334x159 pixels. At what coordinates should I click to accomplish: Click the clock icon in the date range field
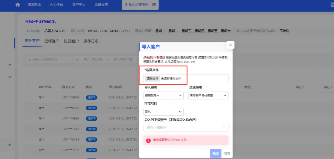tap(77, 59)
